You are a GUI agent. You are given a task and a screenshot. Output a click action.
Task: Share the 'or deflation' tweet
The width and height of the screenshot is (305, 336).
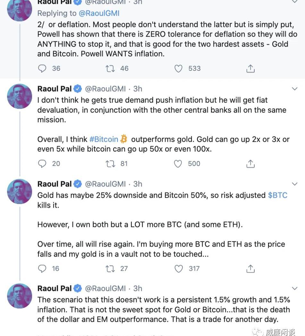click(250, 68)
